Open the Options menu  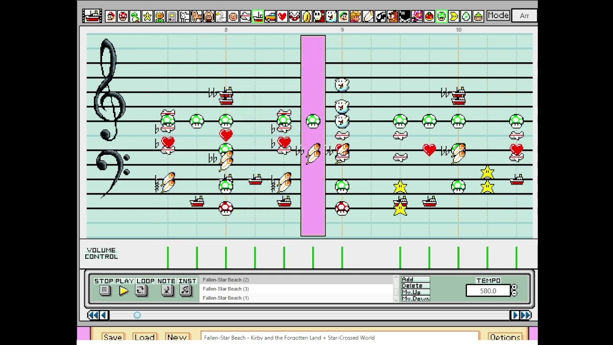pyautogui.click(x=505, y=337)
